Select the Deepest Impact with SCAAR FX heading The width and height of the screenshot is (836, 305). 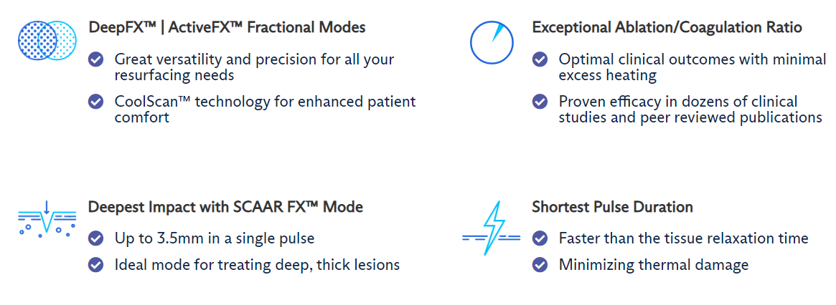coord(225,206)
